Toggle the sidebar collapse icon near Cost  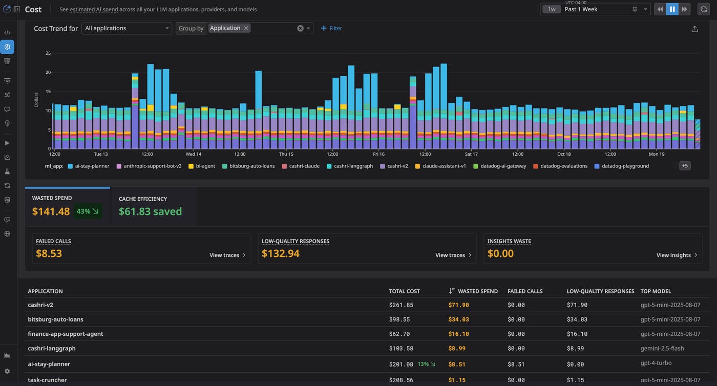pyautogui.click(x=17, y=9)
